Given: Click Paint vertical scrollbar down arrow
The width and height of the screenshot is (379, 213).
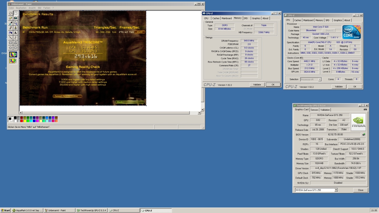Looking at the screenshot, I should [203, 110].
